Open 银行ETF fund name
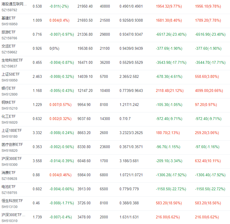Image resolution: width=230 pixels, height=224 pixels. tap(8, 88)
